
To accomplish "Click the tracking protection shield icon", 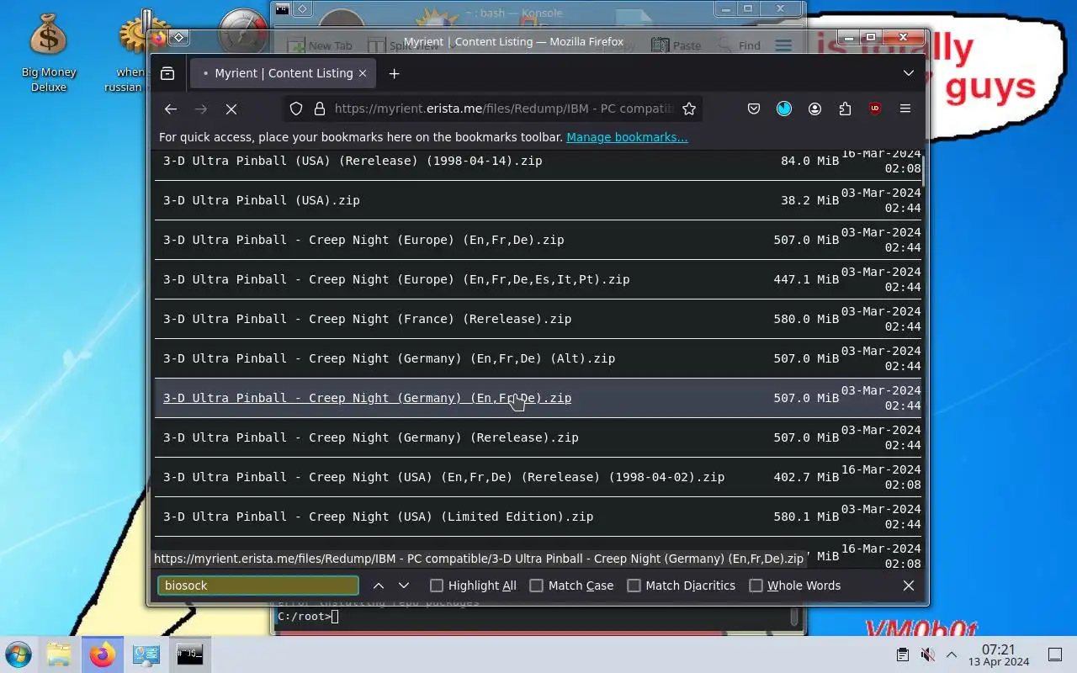I will [x=296, y=109].
